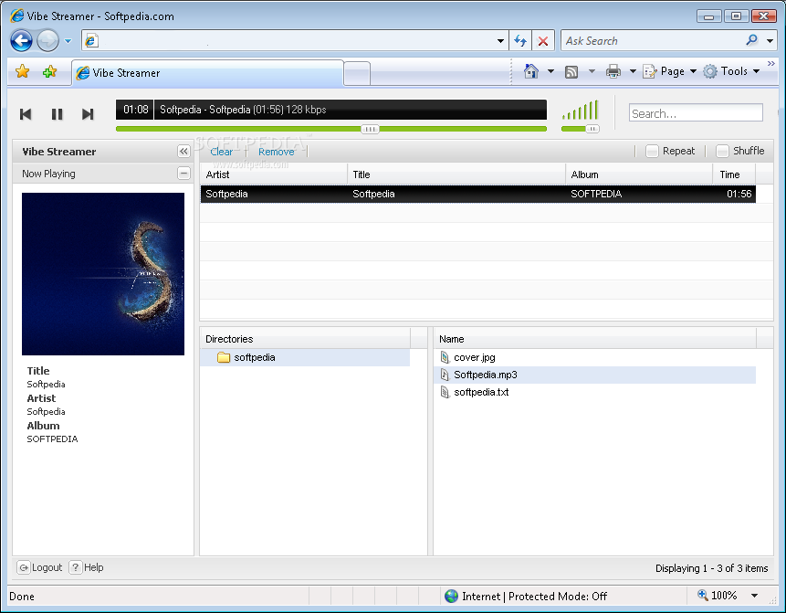Click the Internet zone globe icon
The image size is (786, 613).
tap(451, 596)
